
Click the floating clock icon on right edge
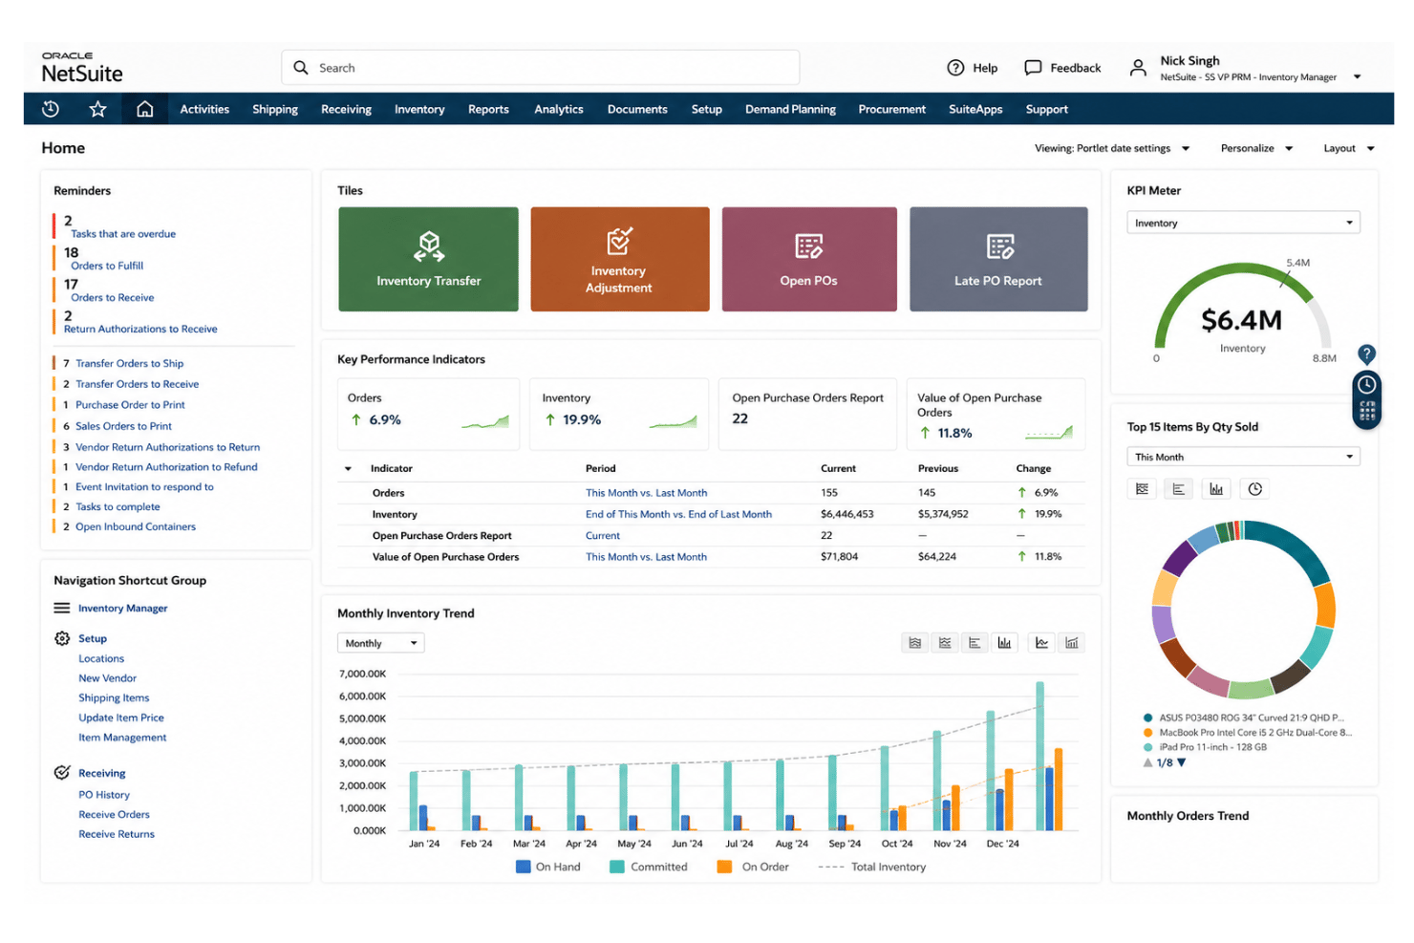[1367, 384]
